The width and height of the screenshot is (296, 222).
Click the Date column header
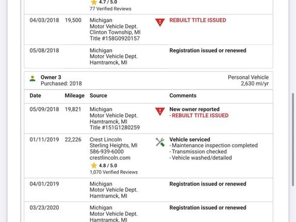point(35,95)
